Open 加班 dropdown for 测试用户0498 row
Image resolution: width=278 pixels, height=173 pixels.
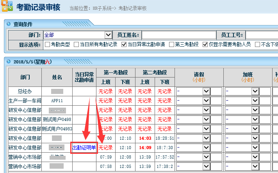(255, 119)
